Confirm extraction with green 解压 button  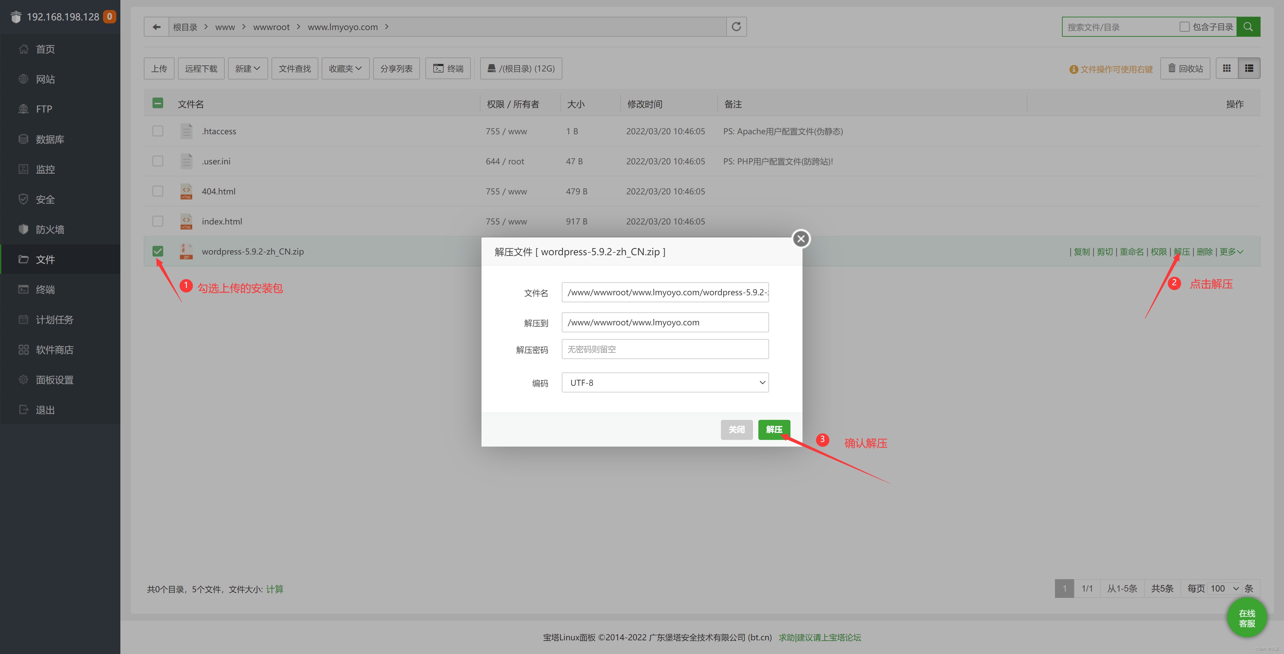774,429
